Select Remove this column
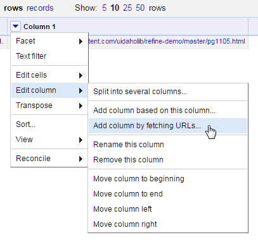This screenshot has width=258, height=242. tap(168, 160)
